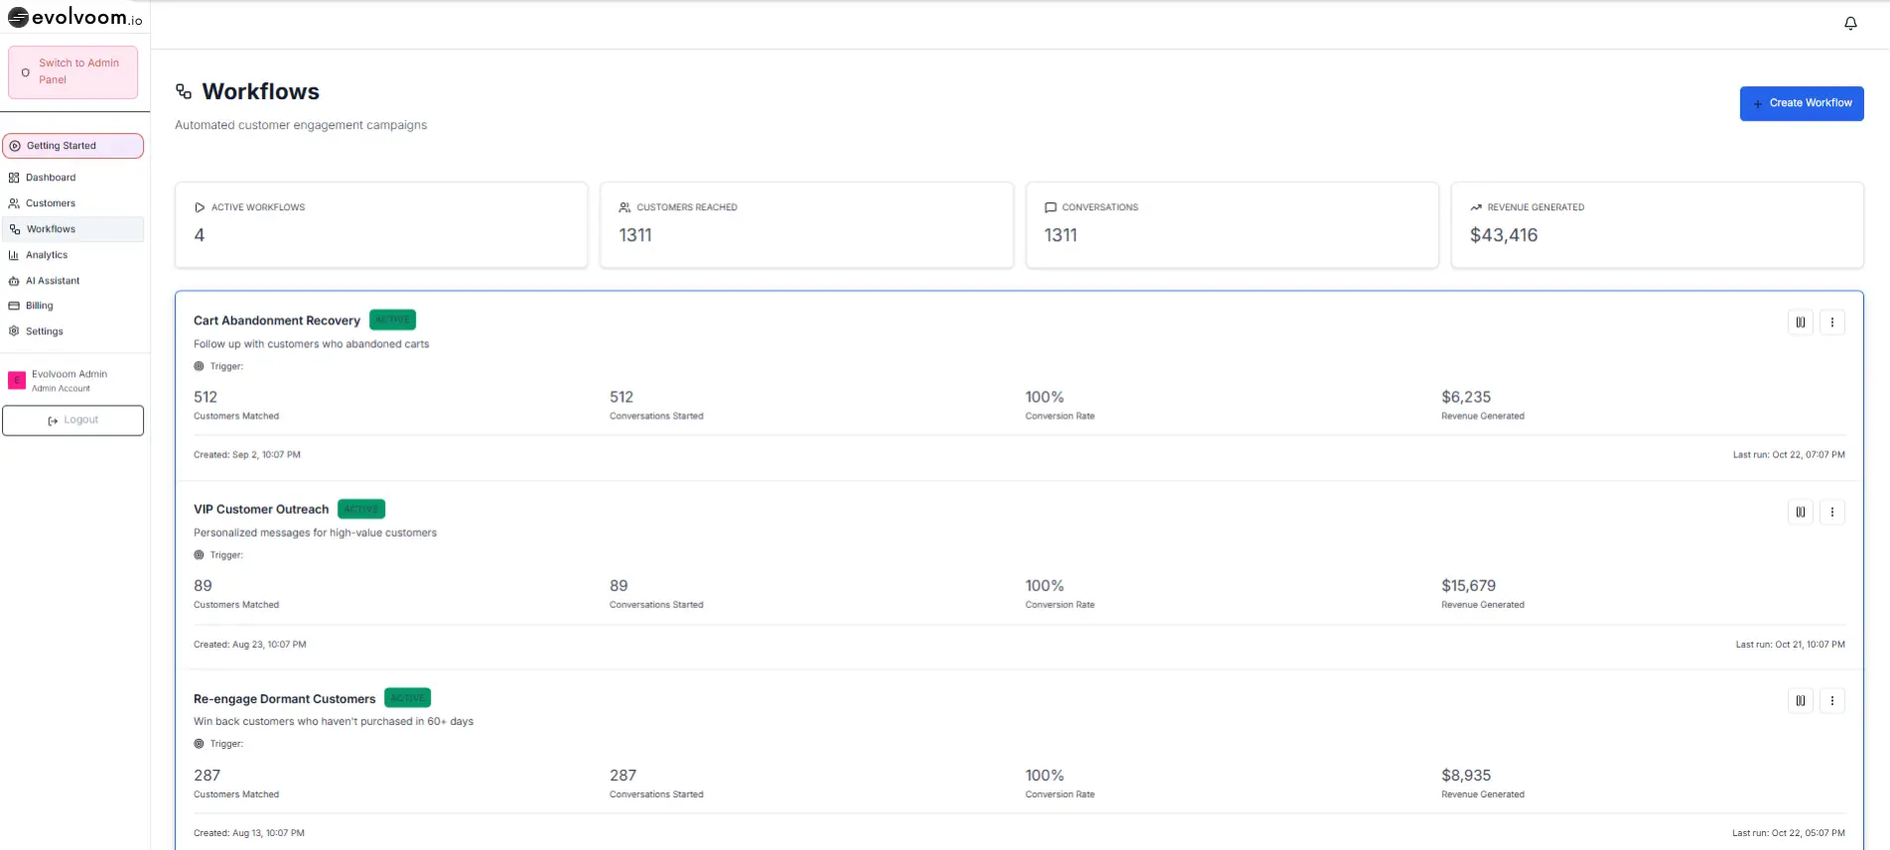Viewport: 1890px width, 850px height.
Task: Click the Revenue Generated trend icon
Action: 1476,207
